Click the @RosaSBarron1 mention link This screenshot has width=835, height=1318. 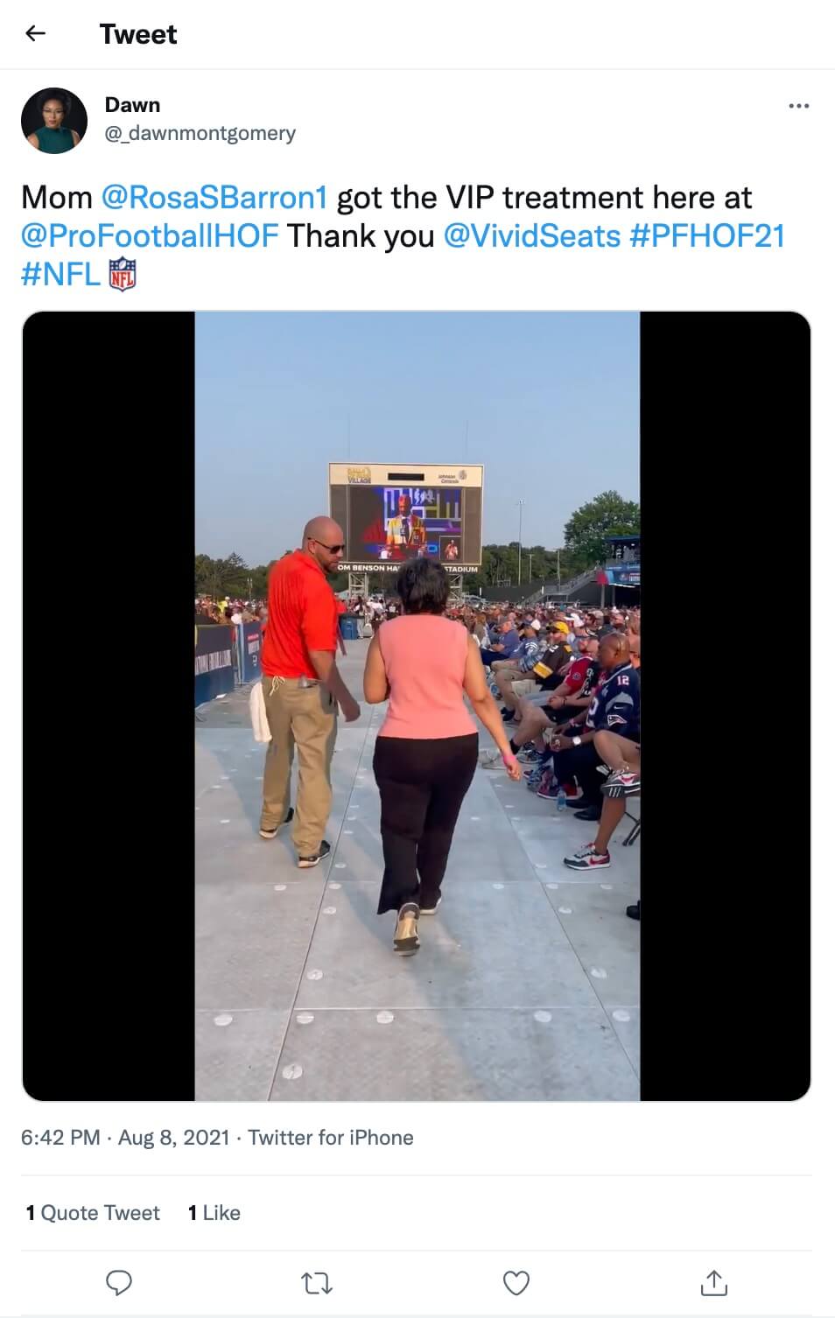click(x=214, y=197)
